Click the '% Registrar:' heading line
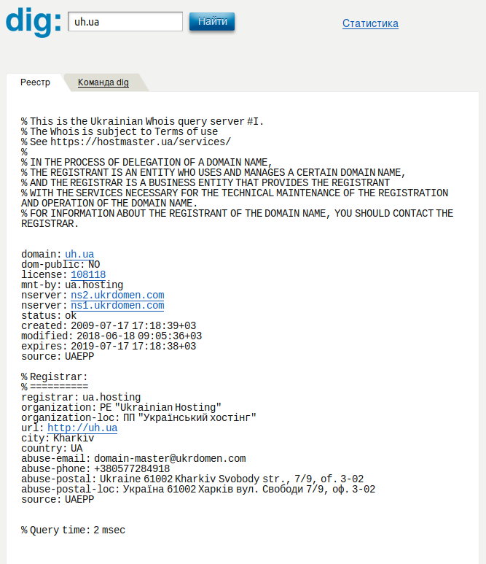 [54, 377]
